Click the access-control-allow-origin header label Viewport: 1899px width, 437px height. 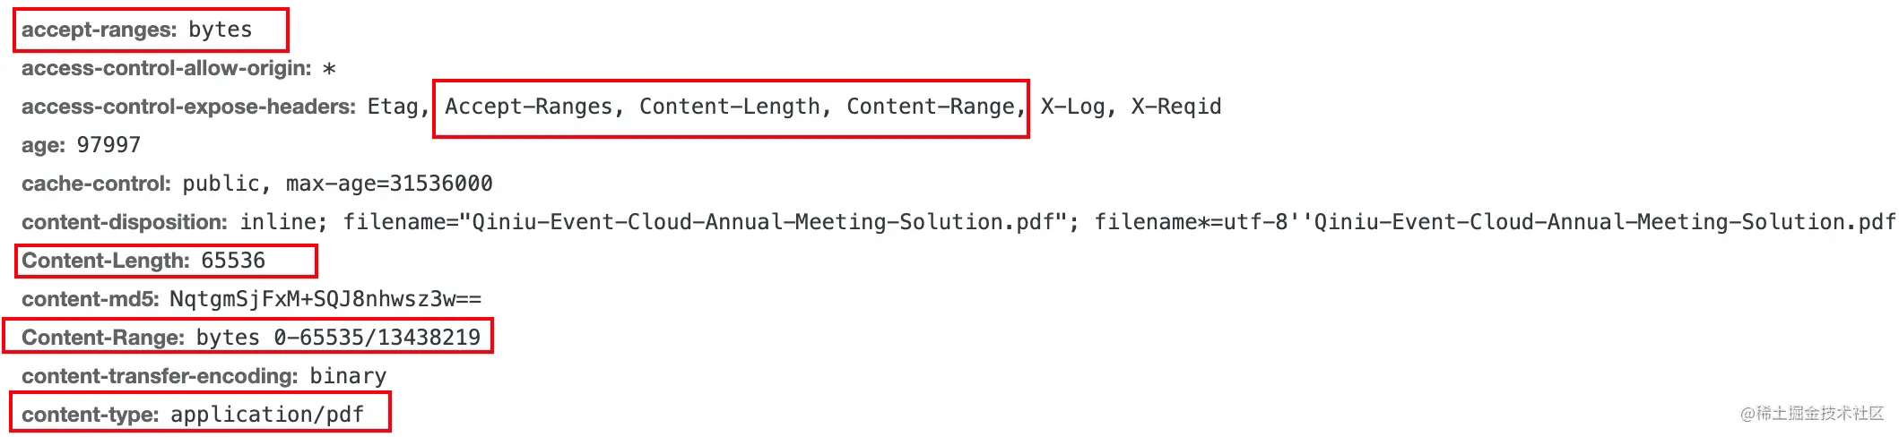167,68
